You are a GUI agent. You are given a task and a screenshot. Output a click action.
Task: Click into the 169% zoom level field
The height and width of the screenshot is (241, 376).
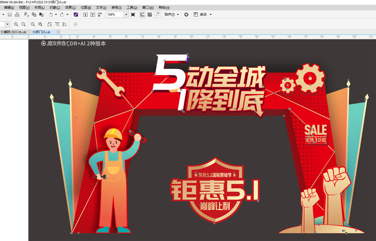(115, 15)
